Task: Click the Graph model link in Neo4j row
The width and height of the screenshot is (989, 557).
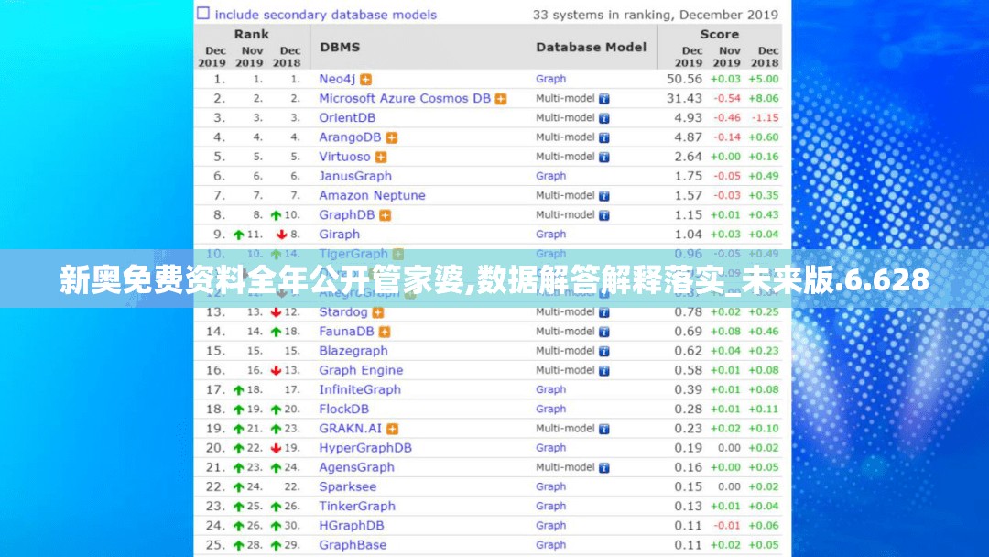Action: click(550, 79)
